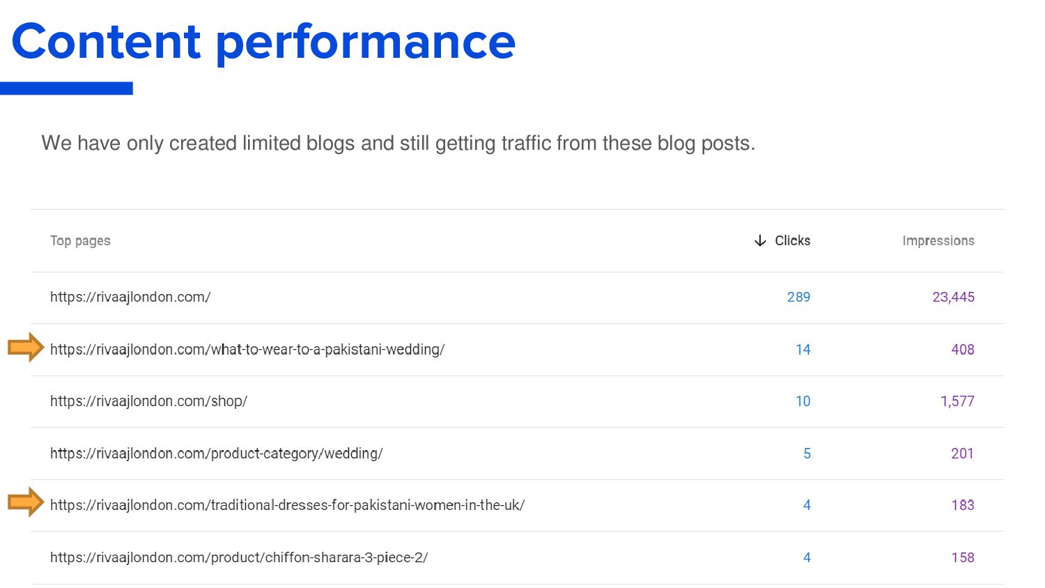
Task: Click the 289 clicks value
Action: [x=798, y=297]
